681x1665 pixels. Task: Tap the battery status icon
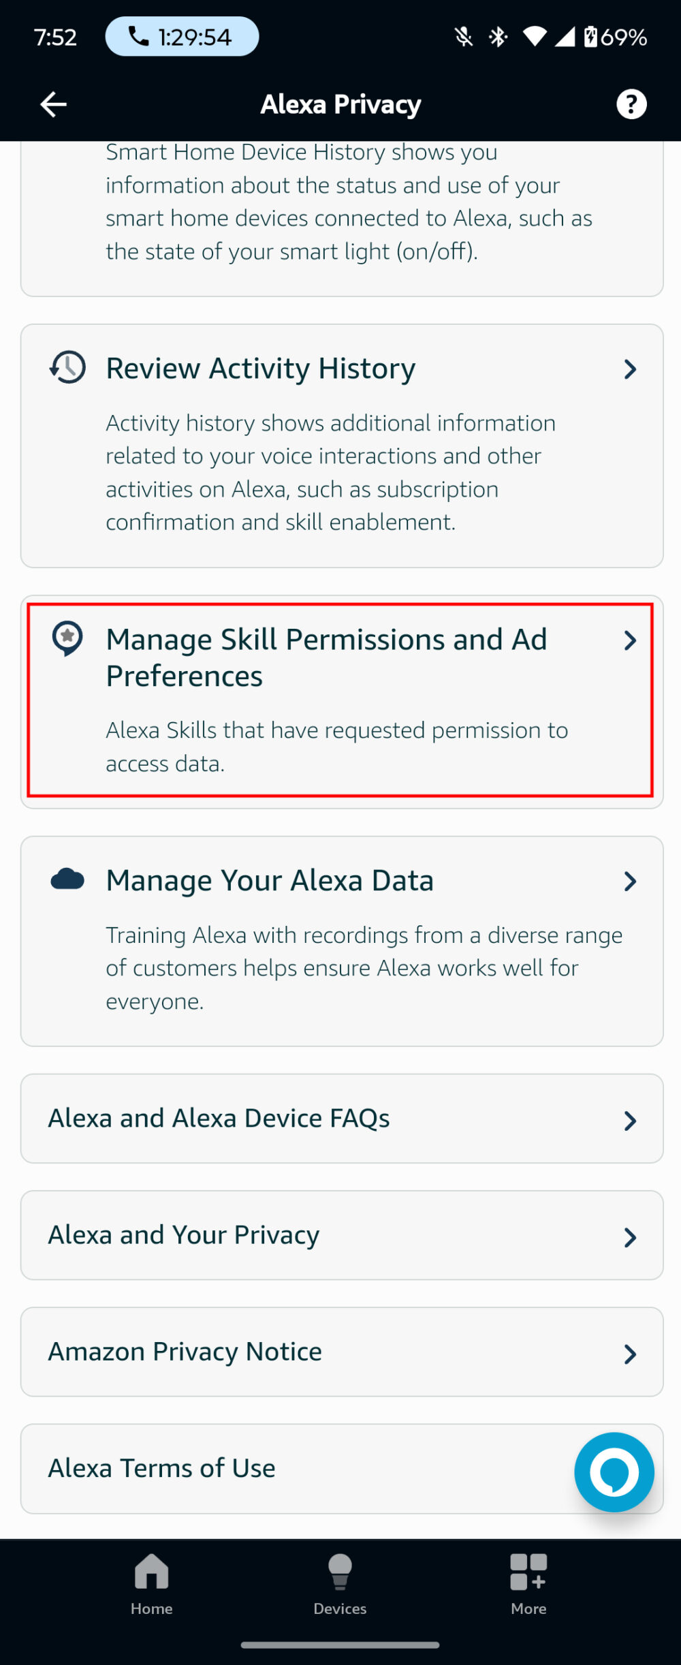[590, 36]
